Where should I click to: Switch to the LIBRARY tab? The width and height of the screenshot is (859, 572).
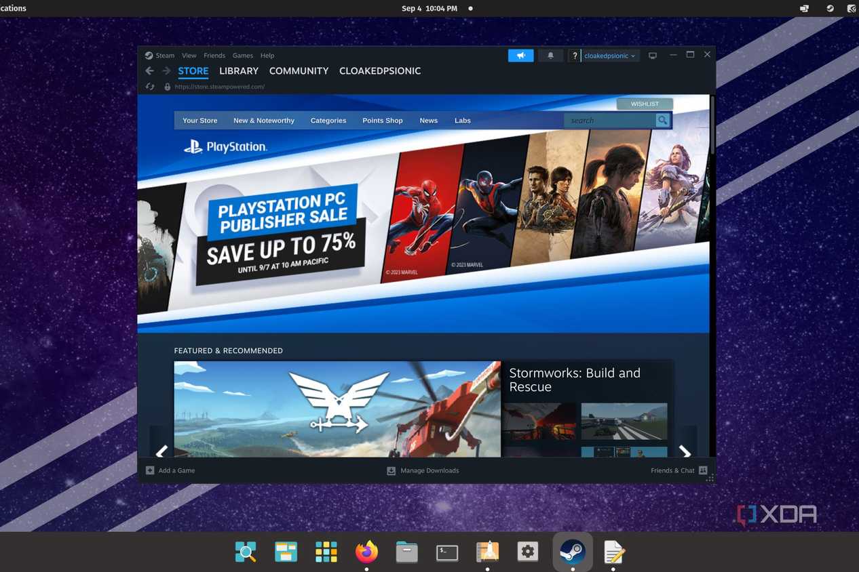tap(239, 70)
